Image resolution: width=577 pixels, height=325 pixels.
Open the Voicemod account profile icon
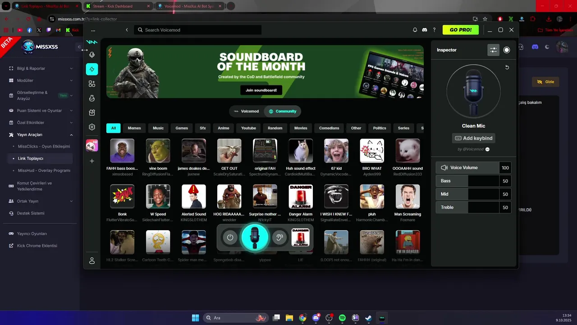pos(92,260)
